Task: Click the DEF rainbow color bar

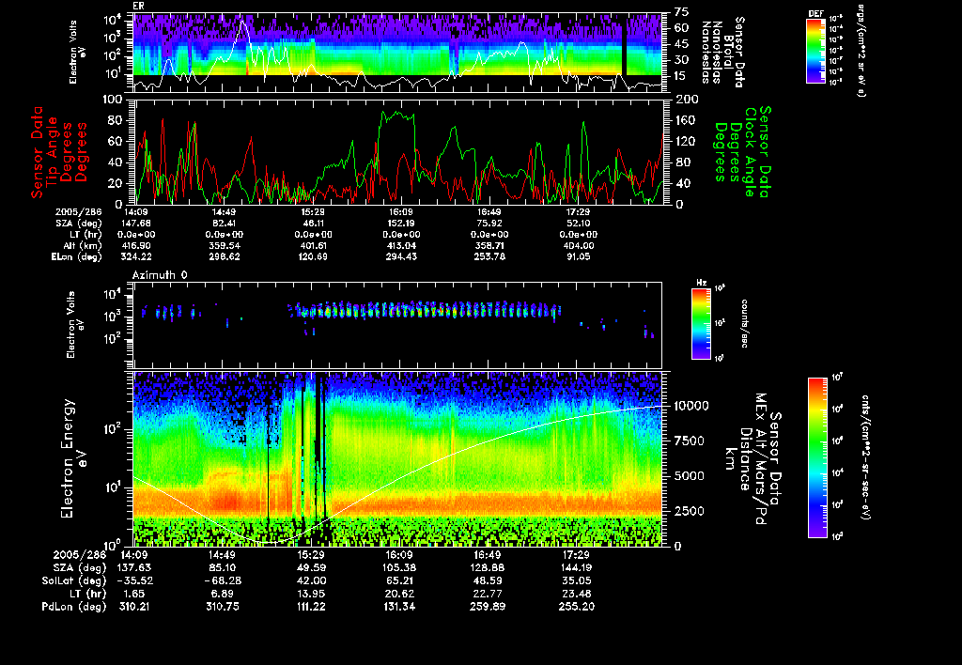Action: [x=815, y=51]
